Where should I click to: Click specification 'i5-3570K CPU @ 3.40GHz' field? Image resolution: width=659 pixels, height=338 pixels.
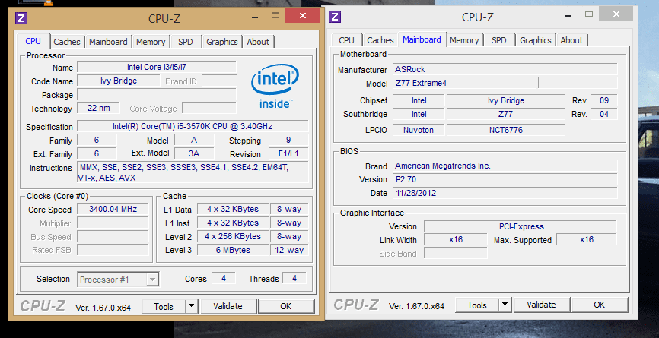193,126
